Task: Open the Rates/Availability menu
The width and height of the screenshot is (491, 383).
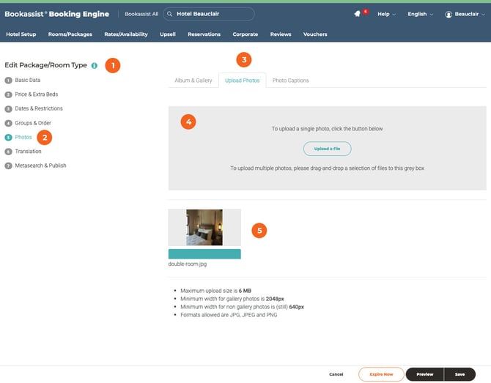Action: pos(126,34)
